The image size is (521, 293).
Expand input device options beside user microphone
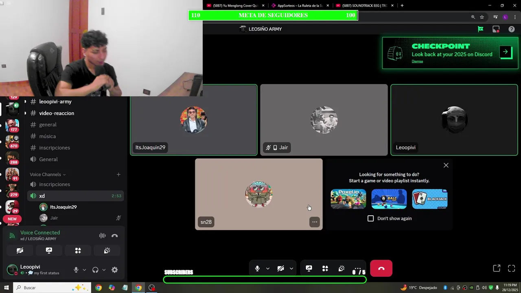[x=84, y=270]
